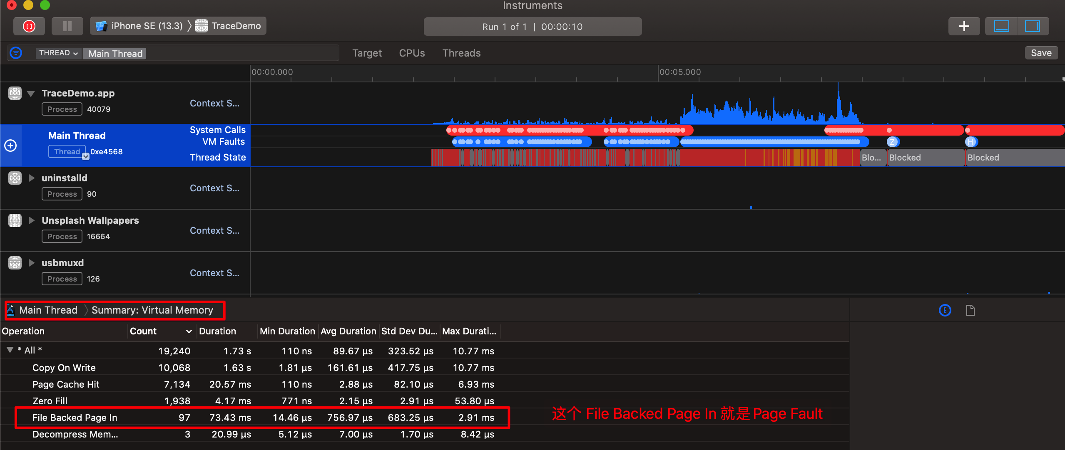Open the THREAD filter dropdown
This screenshot has height=450, width=1065.
coord(59,53)
